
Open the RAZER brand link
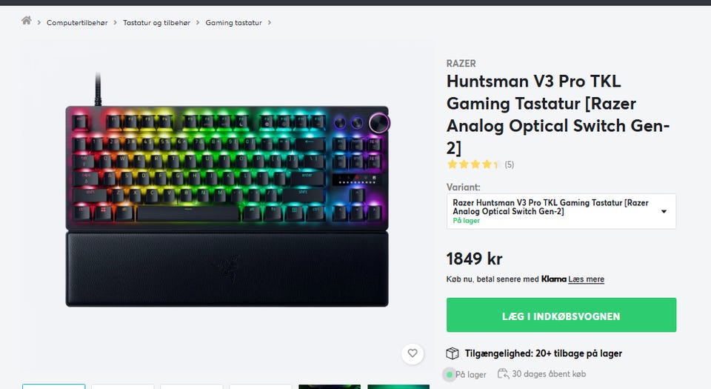click(461, 64)
